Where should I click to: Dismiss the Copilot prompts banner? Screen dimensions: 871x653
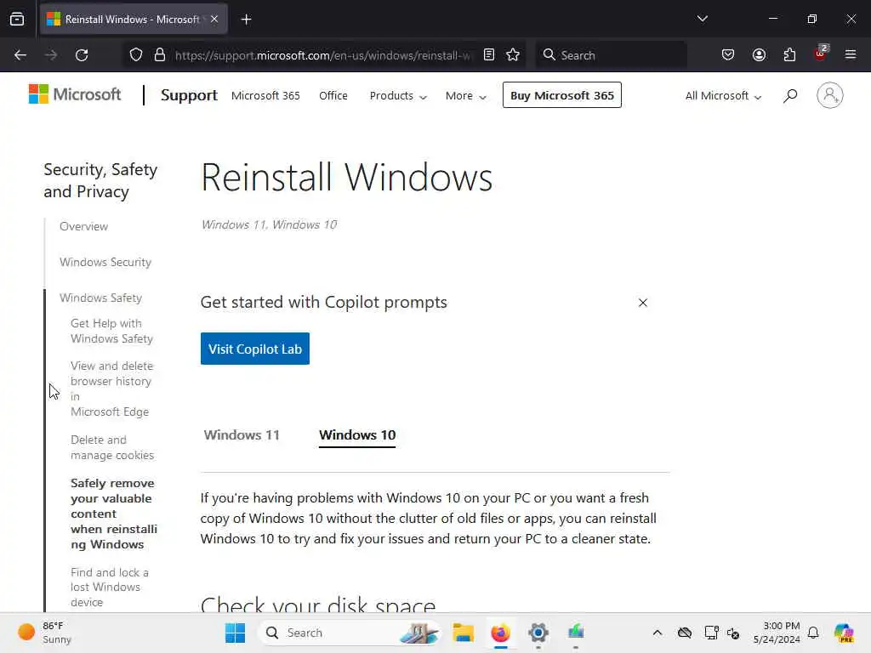[643, 303]
